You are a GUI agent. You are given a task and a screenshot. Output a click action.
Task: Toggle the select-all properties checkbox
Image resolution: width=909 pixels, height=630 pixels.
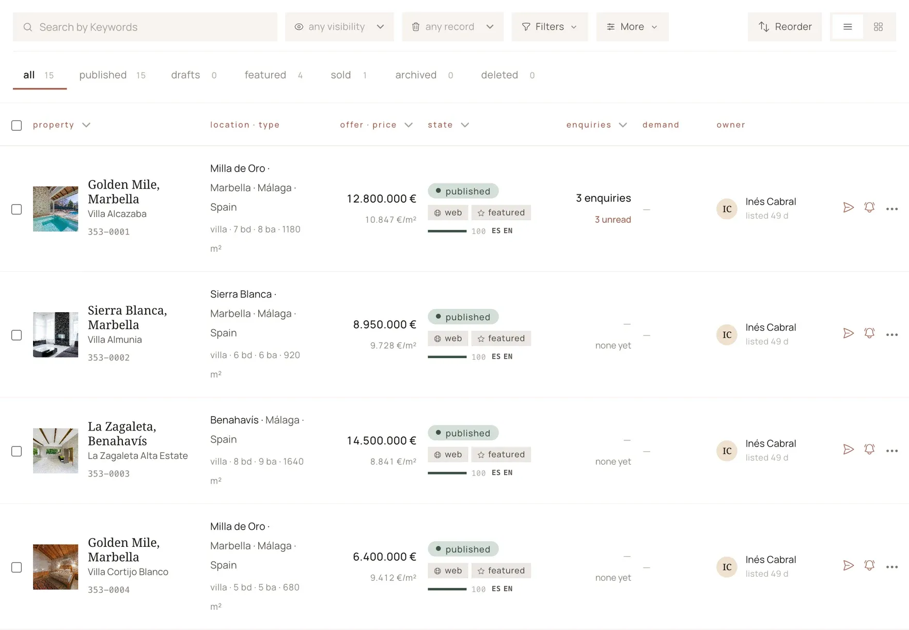coord(17,125)
